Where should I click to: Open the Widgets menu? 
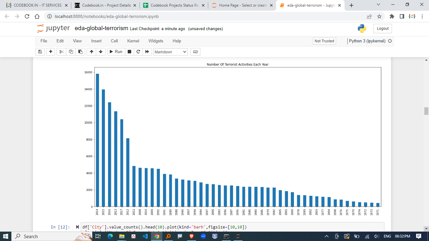click(x=156, y=41)
